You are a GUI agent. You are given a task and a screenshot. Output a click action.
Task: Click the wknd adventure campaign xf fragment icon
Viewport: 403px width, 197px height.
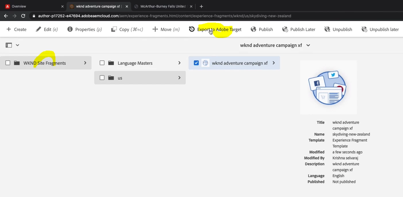click(205, 63)
